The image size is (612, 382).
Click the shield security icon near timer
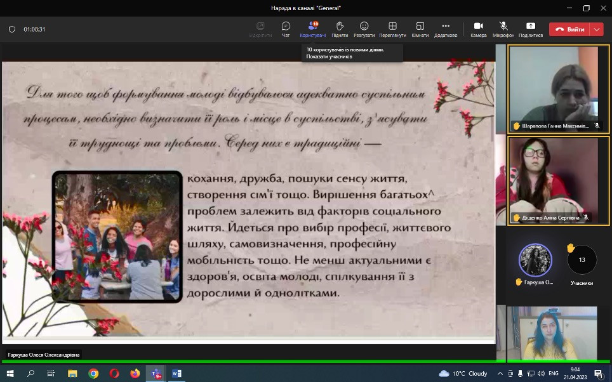pyautogui.click(x=11, y=29)
